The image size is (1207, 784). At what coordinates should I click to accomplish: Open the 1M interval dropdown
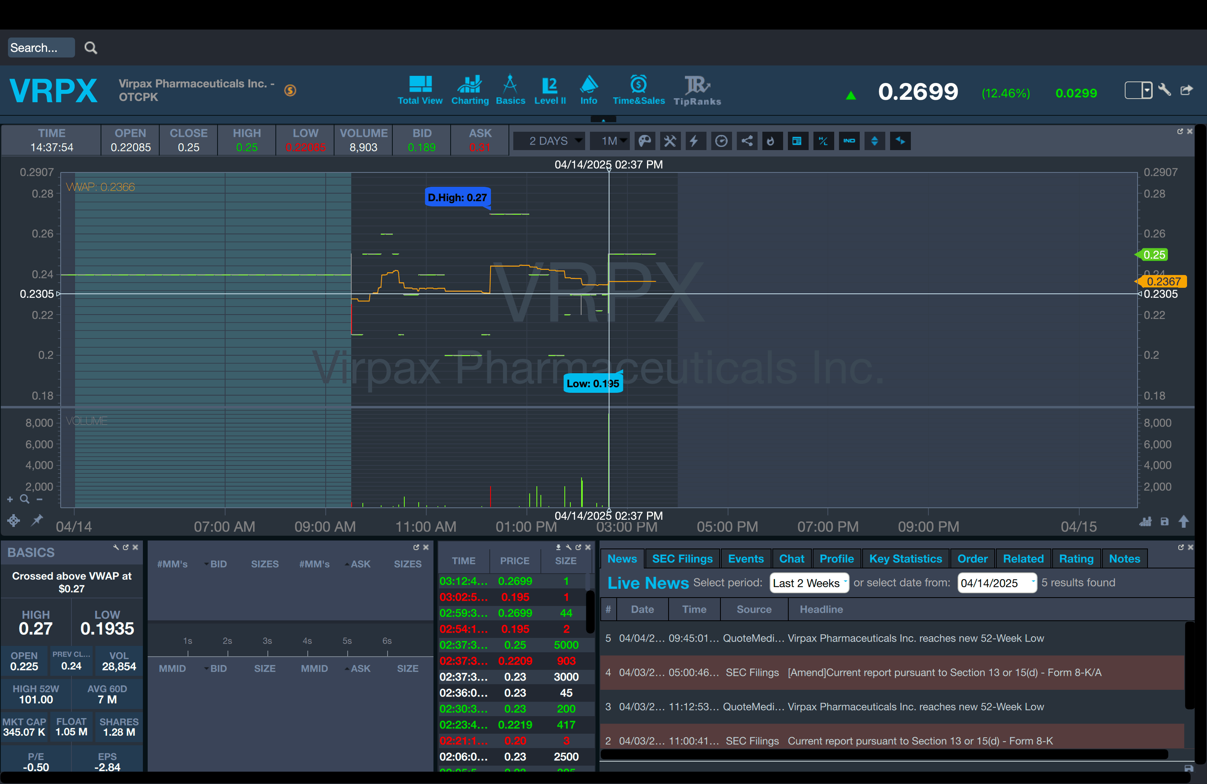point(609,141)
